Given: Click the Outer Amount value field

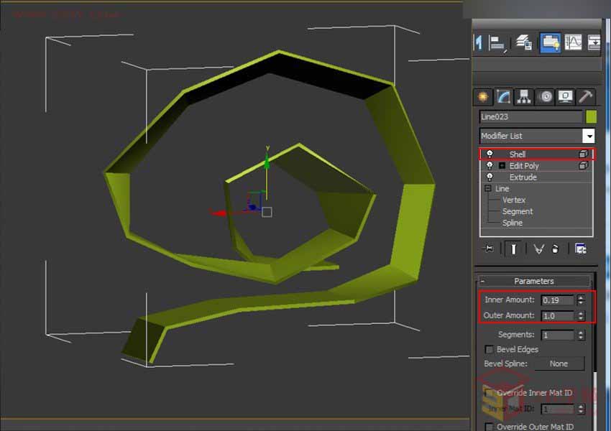Looking at the screenshot, I should pyautogui.click(x=557, y=316).
